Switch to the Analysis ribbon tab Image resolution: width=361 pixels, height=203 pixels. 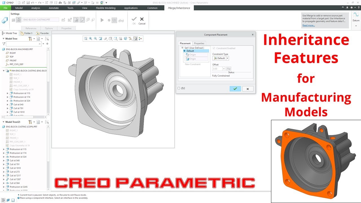pyautogui.click(x=36, y=8)
